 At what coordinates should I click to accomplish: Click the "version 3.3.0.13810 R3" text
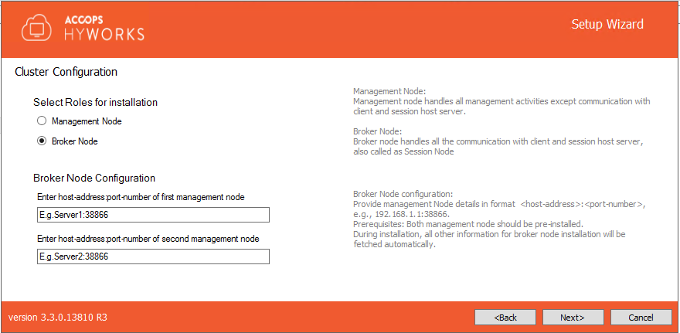tap(58, 318)
